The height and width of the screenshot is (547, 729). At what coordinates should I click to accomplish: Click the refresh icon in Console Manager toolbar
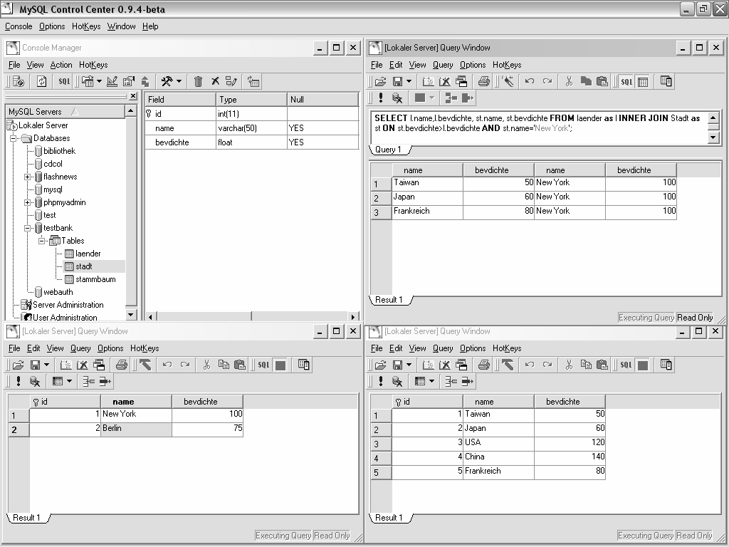click(41, 81)
